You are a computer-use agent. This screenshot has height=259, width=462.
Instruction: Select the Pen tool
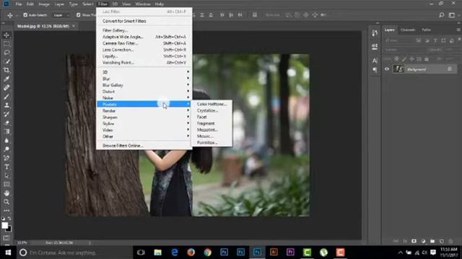pos(6,158)
